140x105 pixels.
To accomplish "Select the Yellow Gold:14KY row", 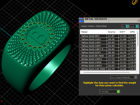I will tap(108, 43).
